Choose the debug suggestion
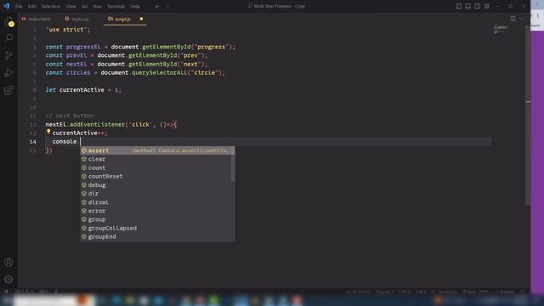This screenshot has width=544, height=306. click(x=157, y=185)
